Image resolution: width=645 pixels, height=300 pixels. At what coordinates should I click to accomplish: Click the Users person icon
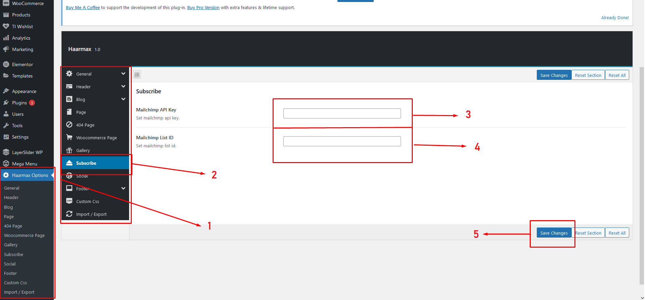(6, 114)
